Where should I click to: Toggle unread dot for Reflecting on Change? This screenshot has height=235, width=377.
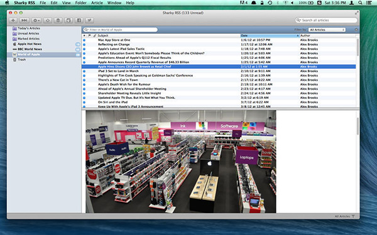[x=84, y=44]
